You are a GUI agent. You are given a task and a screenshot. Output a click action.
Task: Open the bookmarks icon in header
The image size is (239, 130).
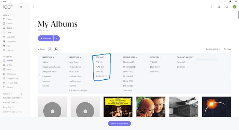(219, 7)
